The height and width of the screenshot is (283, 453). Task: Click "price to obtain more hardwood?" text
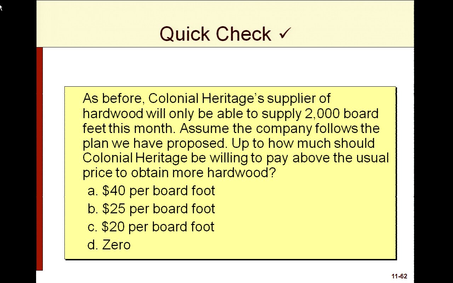point(179,173)
